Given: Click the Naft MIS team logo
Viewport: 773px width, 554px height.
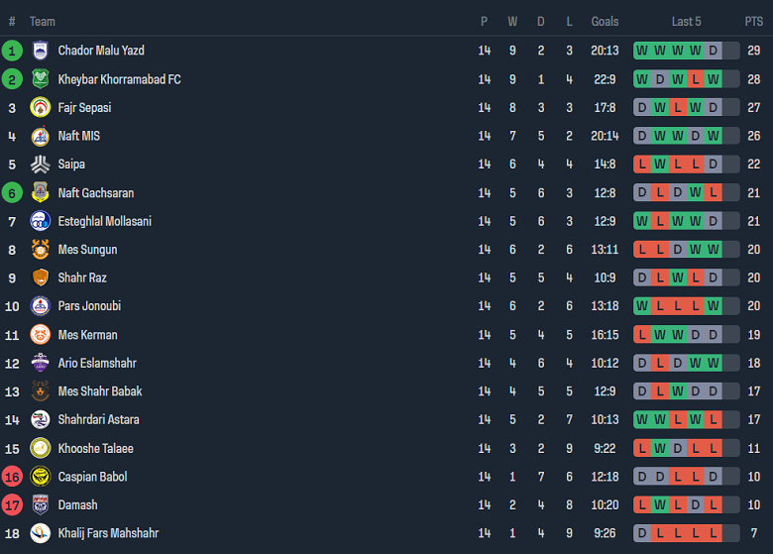Looking at the screenshot, I should click(x=40, y=136).
